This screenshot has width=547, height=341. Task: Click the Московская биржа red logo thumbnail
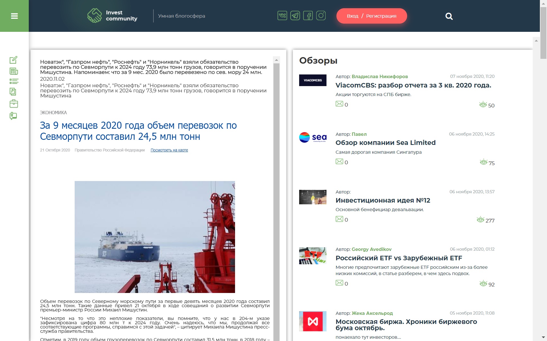coord(313,321)
